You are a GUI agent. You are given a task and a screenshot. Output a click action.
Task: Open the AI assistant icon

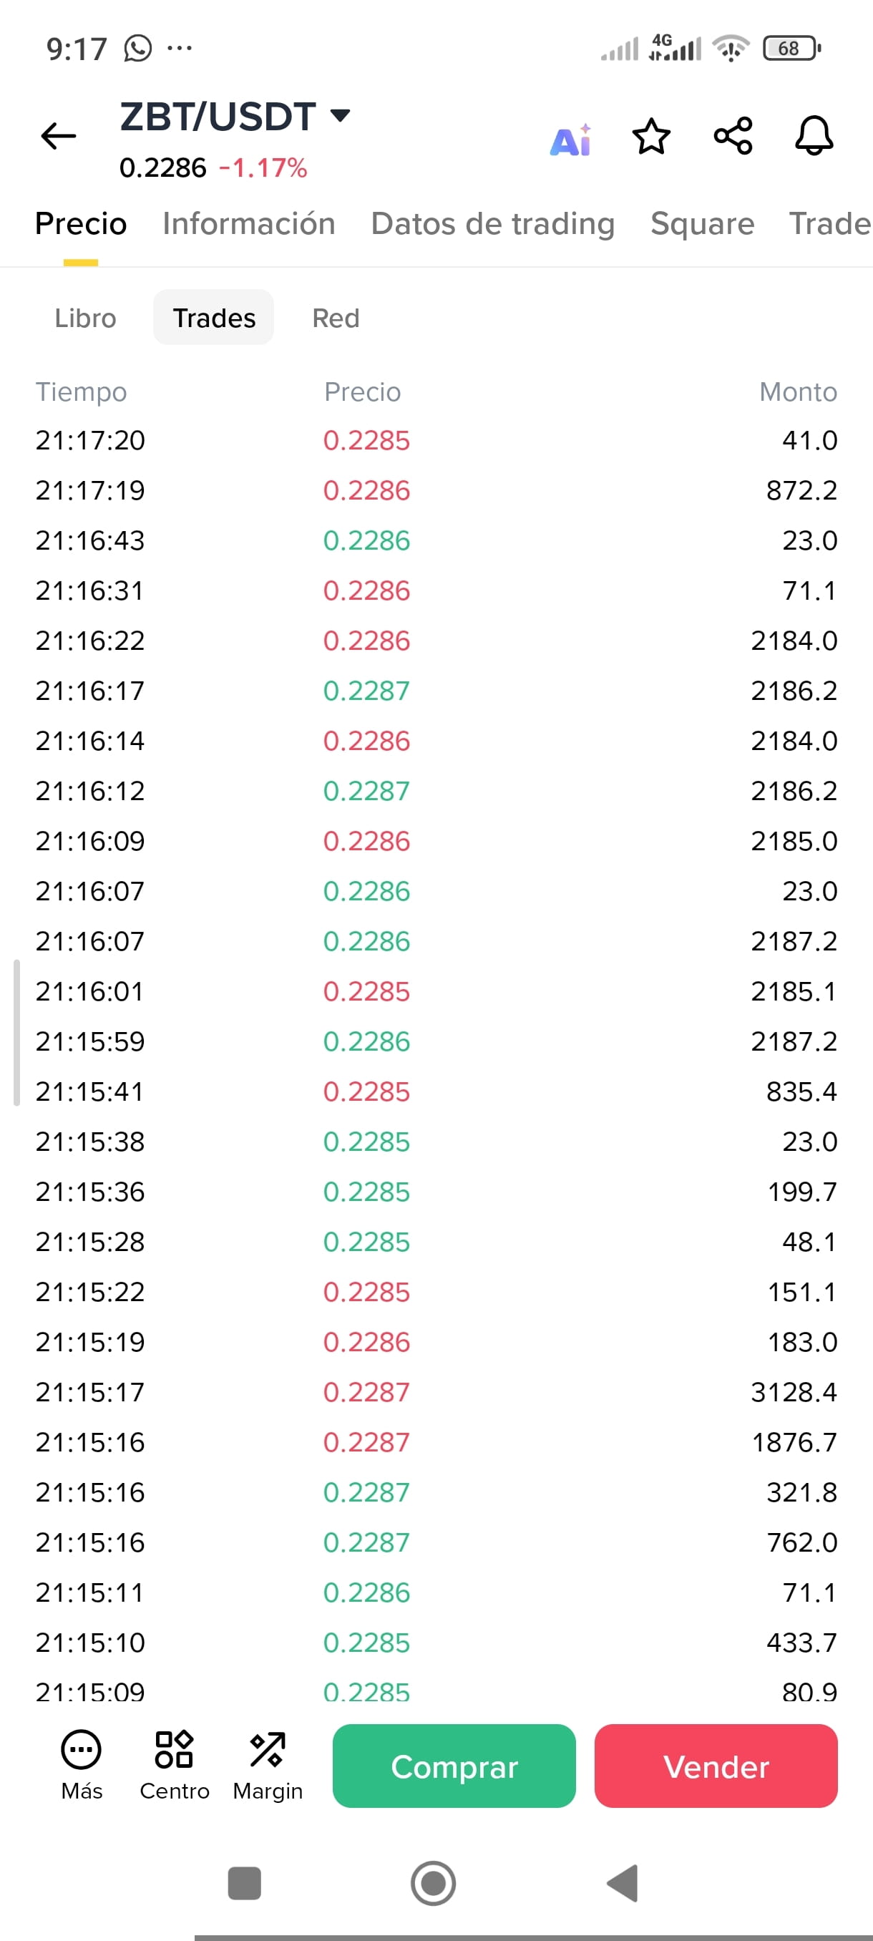click(570, 140)
